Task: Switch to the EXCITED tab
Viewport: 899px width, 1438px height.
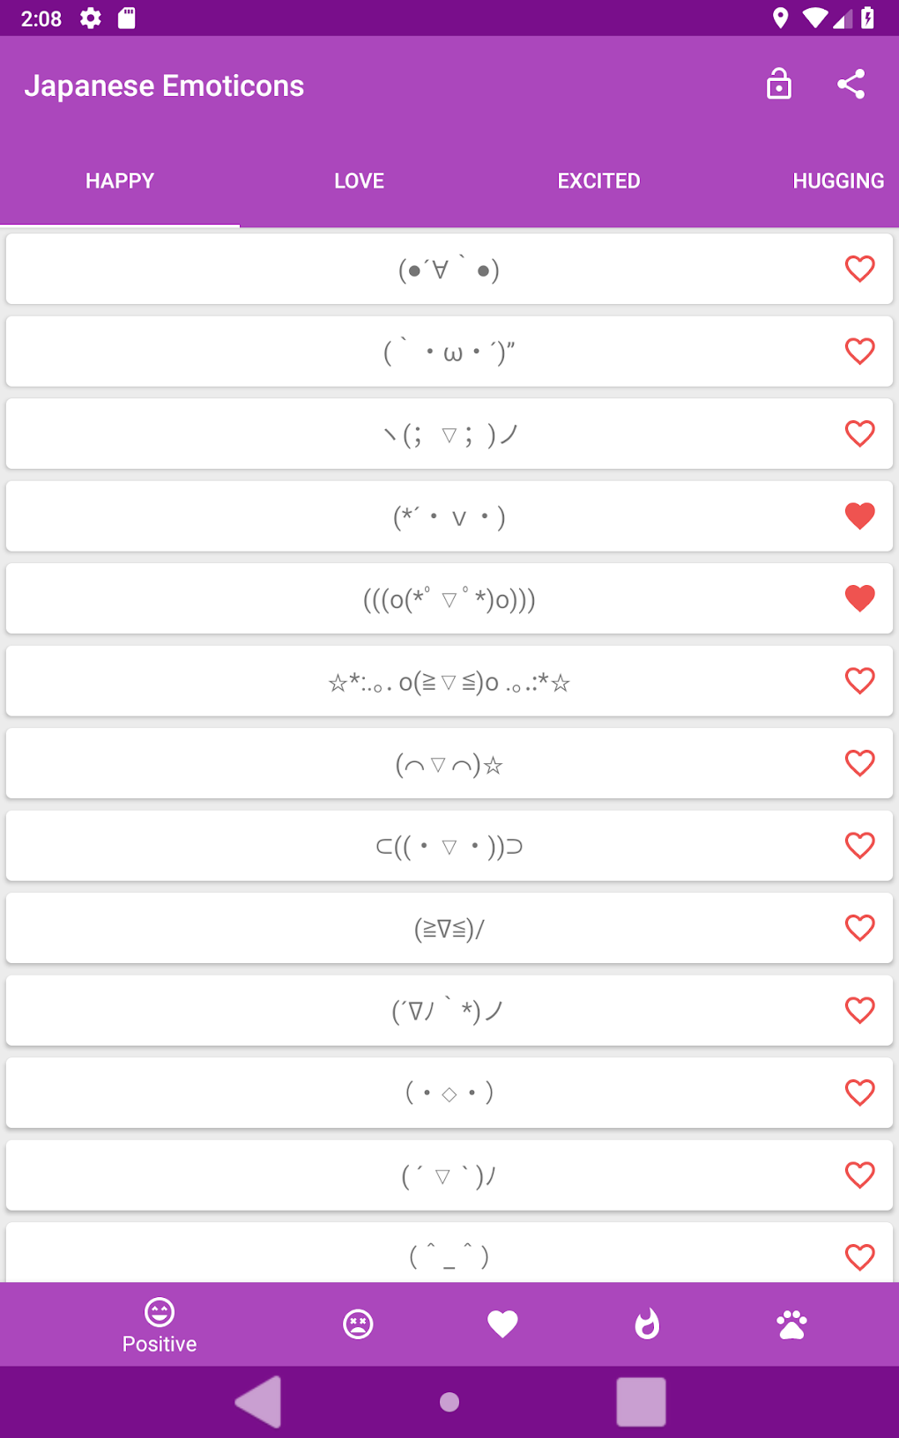Action: click(x=598, y=181)
